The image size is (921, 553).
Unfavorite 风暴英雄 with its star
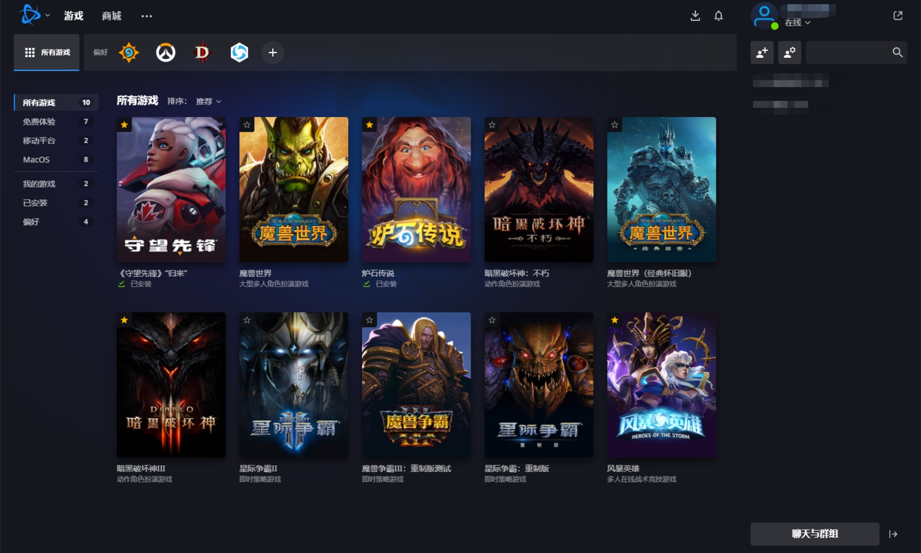pyautogui.click(x=615, y=320)
